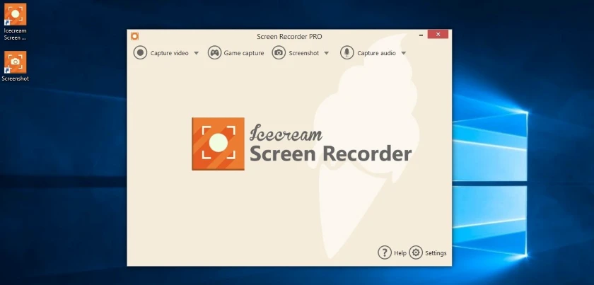This screenshot has width=594, height=285.
Task: Close the Screen Recorder PRO window
Action: click(x=438, y=34)
